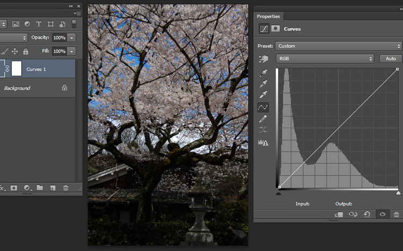View previous state of adjustment
The image size is (403, 251).
click(353, 214)
